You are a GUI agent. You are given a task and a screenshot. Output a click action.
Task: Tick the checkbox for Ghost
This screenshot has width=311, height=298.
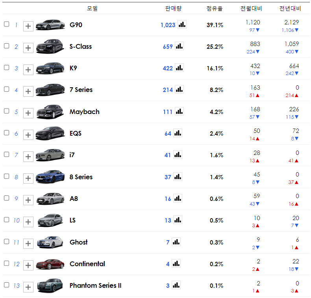coord(7,241)
